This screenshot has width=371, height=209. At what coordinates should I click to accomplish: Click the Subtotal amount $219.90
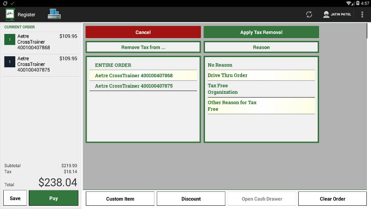tap(69, 165)
